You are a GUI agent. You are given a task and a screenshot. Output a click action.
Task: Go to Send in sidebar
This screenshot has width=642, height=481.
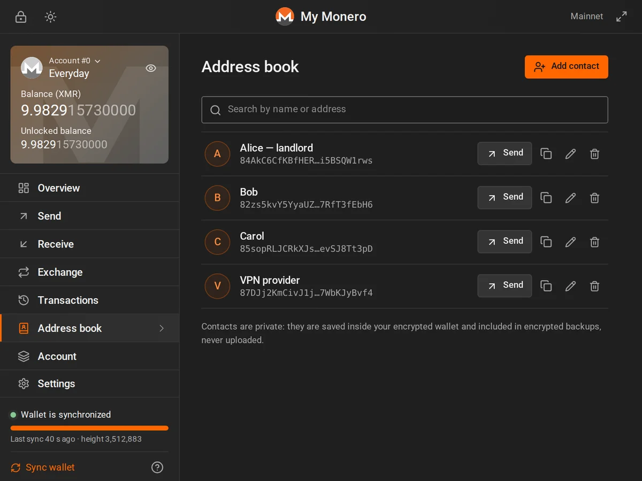[90, 216]
